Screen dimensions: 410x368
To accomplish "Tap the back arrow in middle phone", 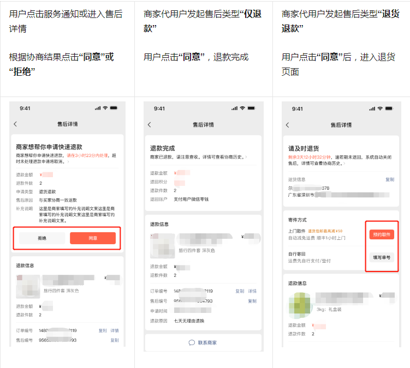I will [150, 125].
